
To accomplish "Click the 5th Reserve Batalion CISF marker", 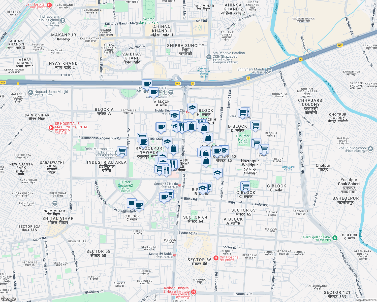I will (x=209, y=57).
